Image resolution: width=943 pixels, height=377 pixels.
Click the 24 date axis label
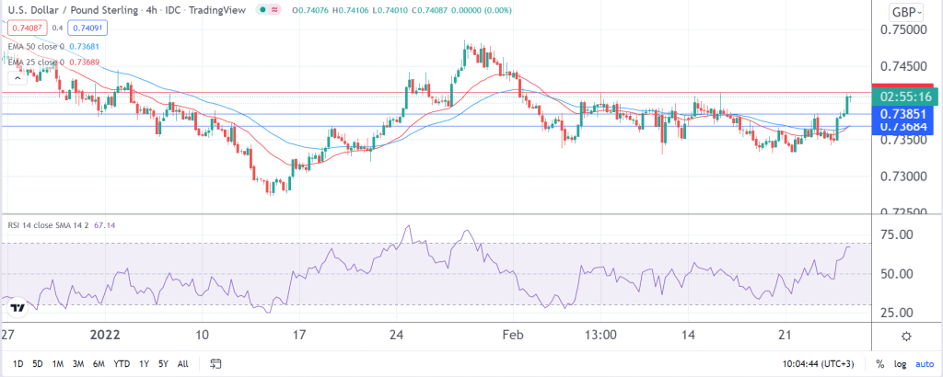click(x=398, y=335)
